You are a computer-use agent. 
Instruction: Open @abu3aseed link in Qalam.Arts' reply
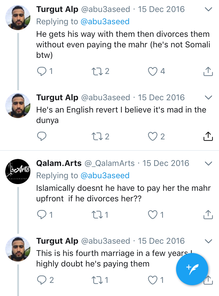pyautogui.click(x=105, y=175)
